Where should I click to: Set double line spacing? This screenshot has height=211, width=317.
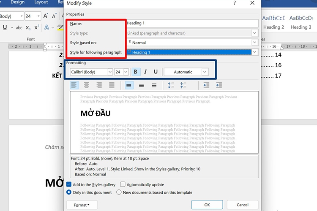[x=154, y=85]
